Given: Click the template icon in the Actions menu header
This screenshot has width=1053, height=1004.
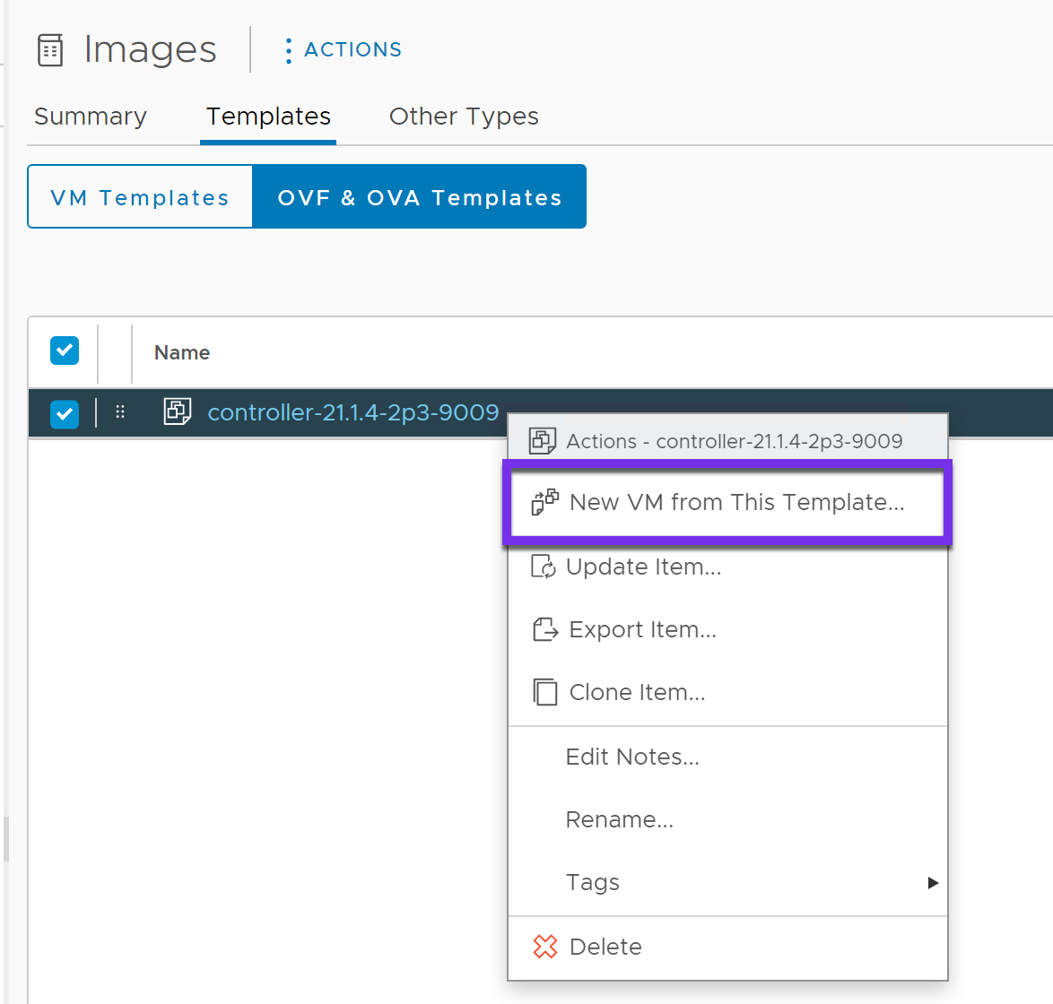Looking at the screenshot, I should pos(542,440).
